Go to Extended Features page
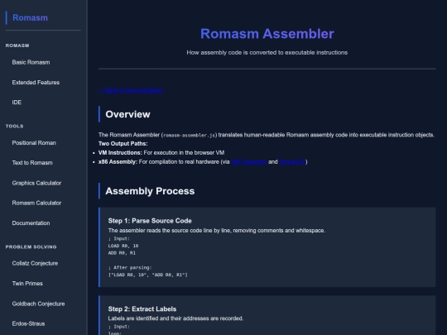The image size is (447, 335). (36, 83)
